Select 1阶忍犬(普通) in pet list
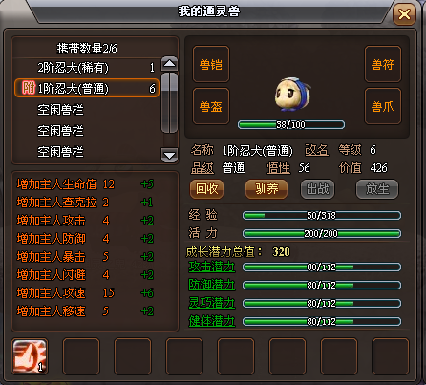Viewport: 426px width, 385px height. [x=87, y=88]
